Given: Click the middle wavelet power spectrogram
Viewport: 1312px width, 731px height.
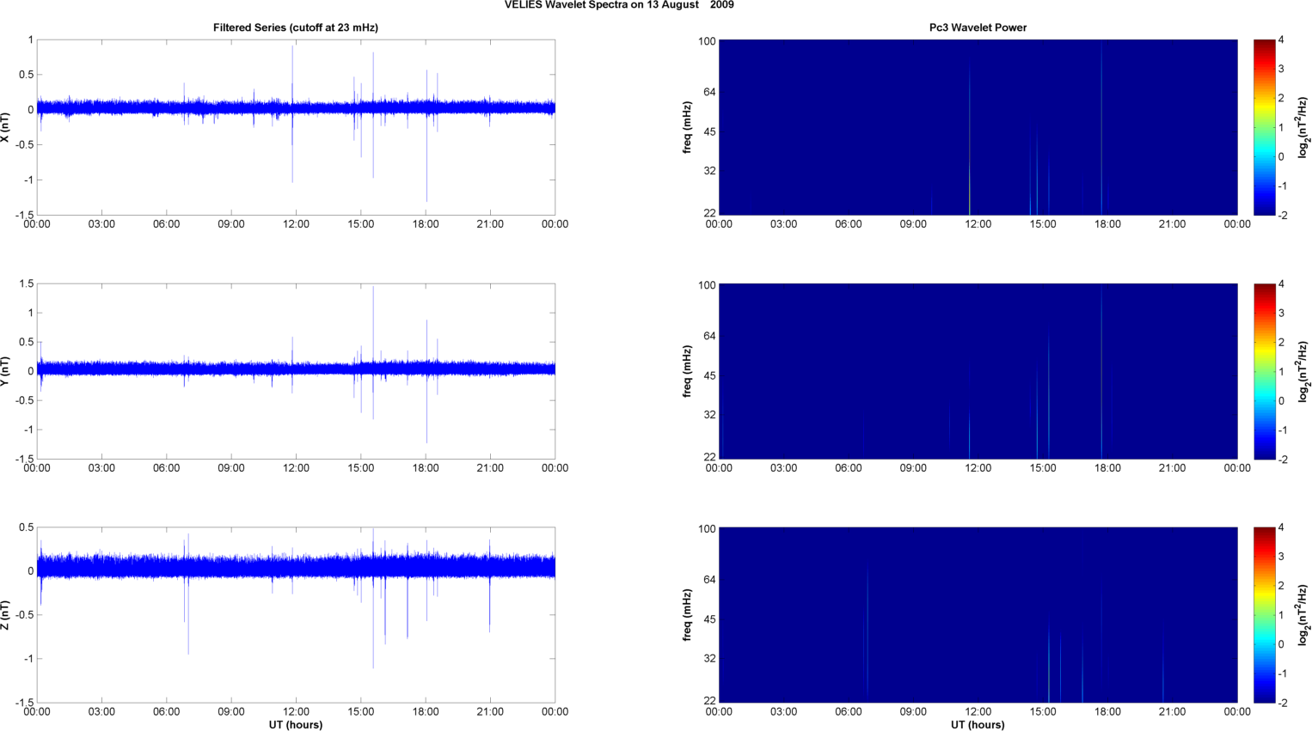Looking at the screenshot, I should 978,371.
